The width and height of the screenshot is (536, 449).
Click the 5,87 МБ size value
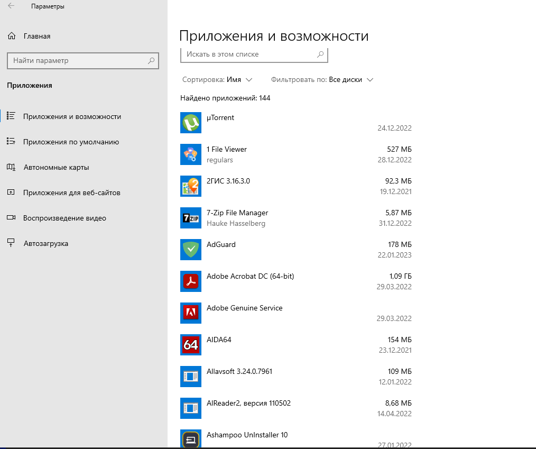[x=399, y=213]
